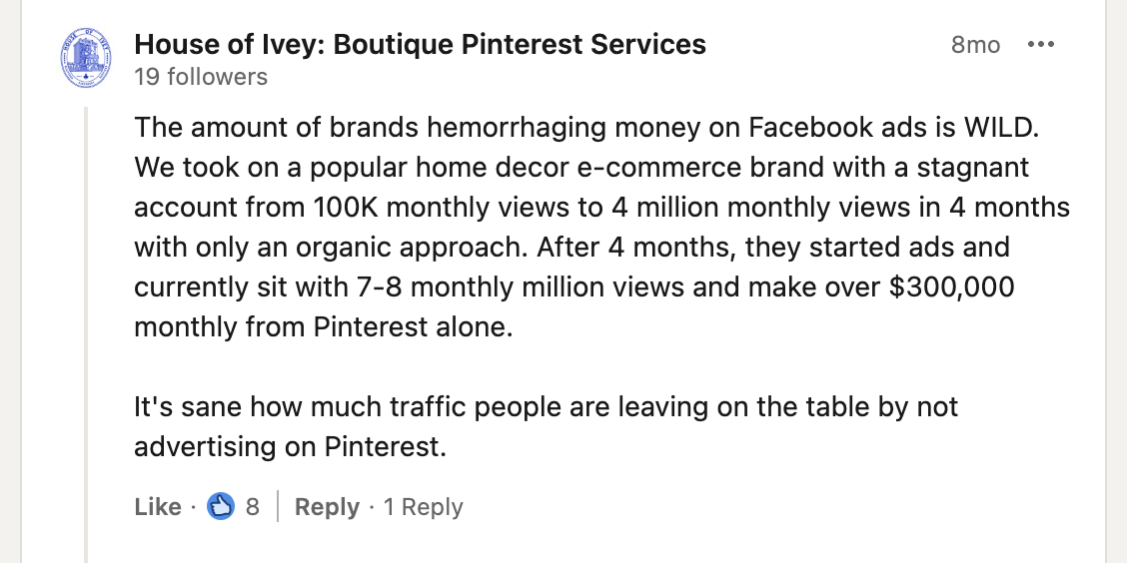Open House of Ivey: Boutique Pinterest Services page

[420, 45]
